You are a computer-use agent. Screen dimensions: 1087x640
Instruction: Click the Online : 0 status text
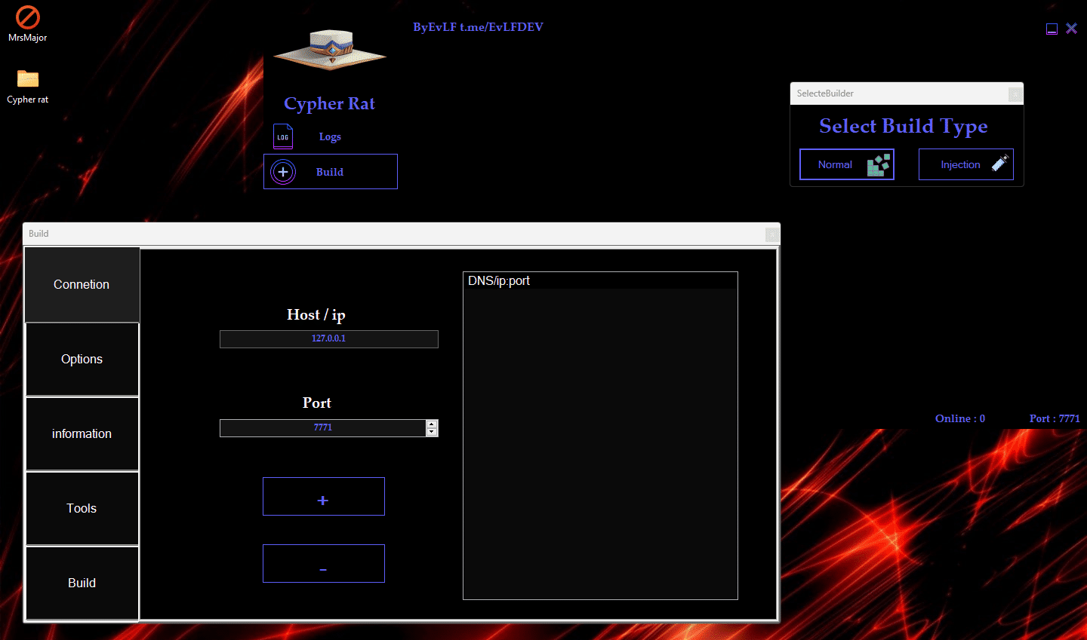tap(960, 418)
